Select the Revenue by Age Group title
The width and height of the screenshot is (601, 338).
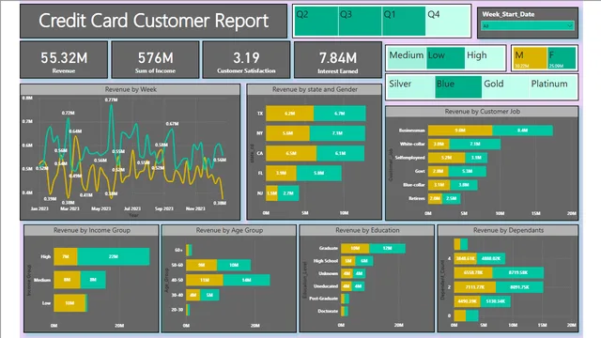click(229, 230)
